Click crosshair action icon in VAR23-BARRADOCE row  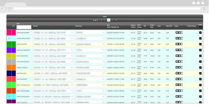click(179, 96)
